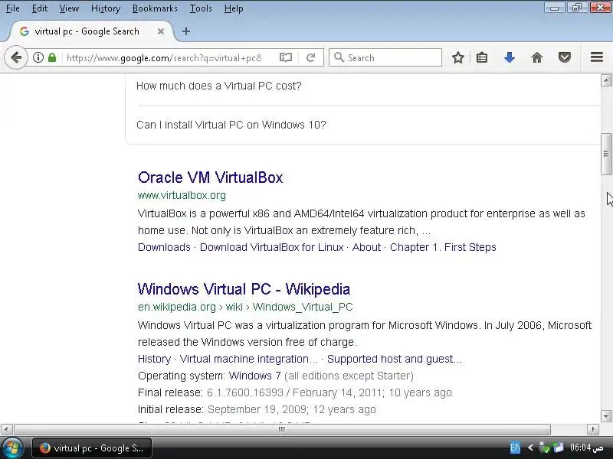Open the History menu
The height and width of the screenshot is (459, 613).
tap(106, 8)
